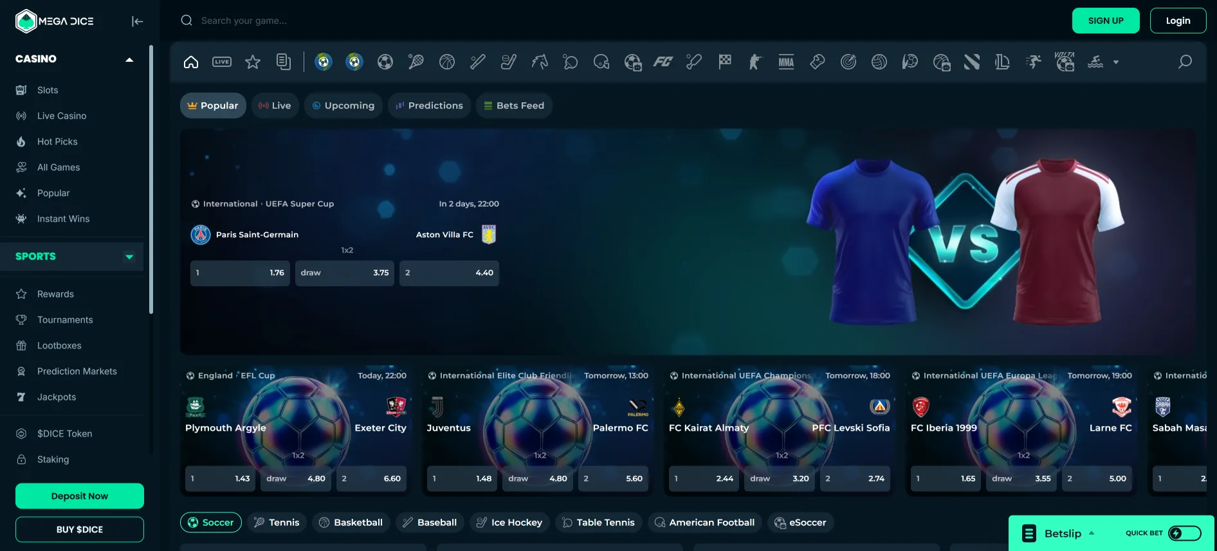Screen dimensions: 1217x551
Task: Select the generic soccer ball sport icon
Action: pos(385,62)
